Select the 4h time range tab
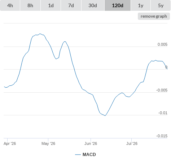This screenshot has height=164, width=171. 10,5
